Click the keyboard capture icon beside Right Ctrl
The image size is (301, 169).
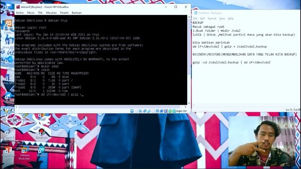(x=174, y=111)
